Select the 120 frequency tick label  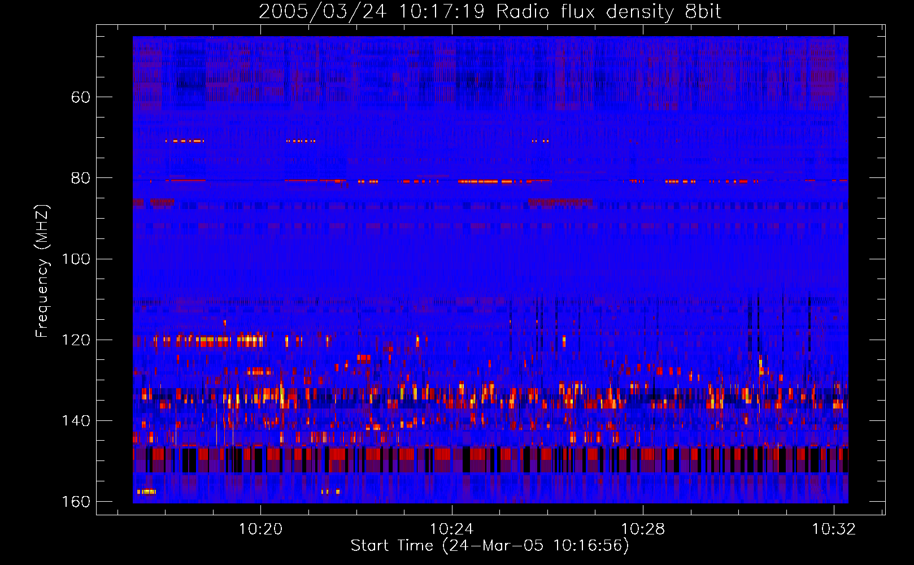tap(76, 340)
